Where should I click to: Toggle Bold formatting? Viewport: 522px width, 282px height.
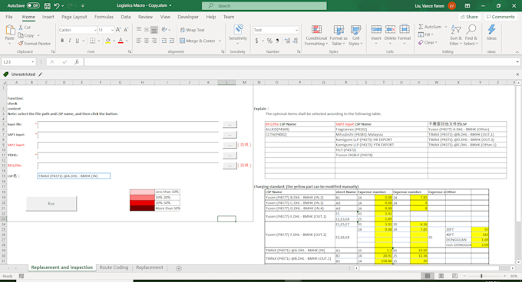click(62, 41)
